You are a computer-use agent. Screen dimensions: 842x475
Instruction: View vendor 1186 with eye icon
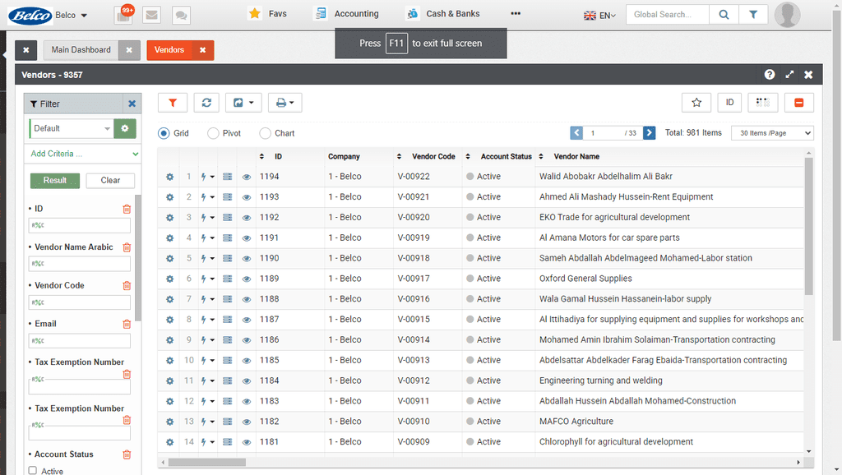coord(247,339)
